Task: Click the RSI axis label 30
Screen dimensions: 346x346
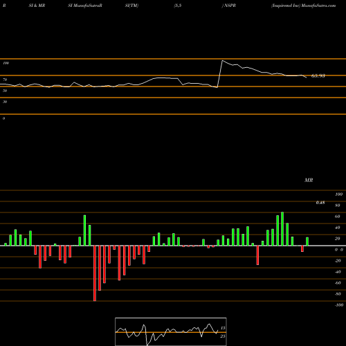Action: click(x=5, y=102)
